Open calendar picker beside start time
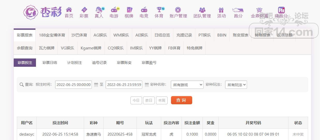 click(96, 85)
